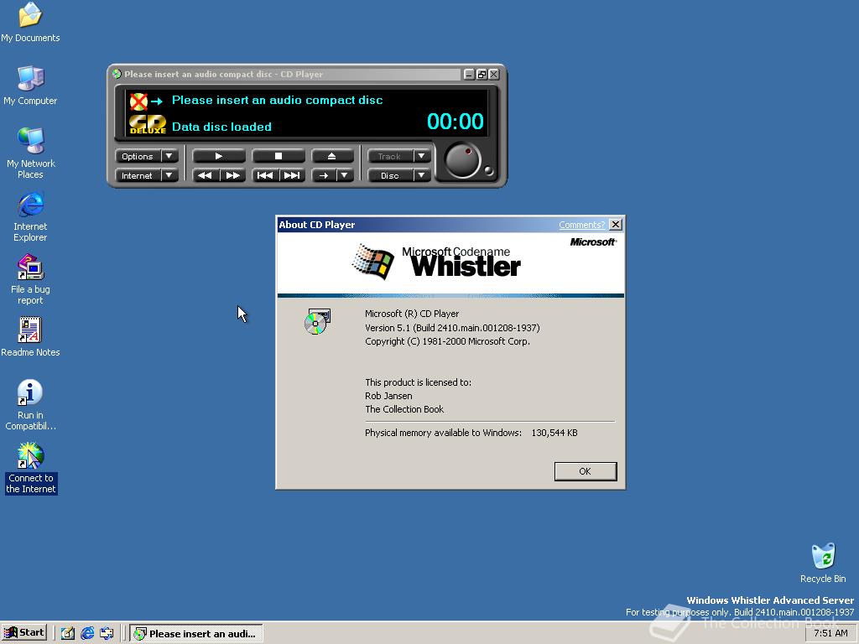Open the Start menu
859x644 pixels.
coord(24,632)
